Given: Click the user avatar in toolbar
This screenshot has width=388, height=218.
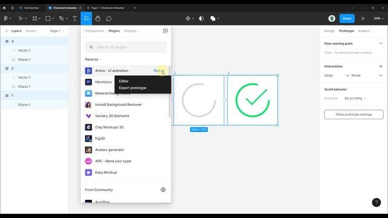Looking at the screenshot, I should (x=332, y=19).
